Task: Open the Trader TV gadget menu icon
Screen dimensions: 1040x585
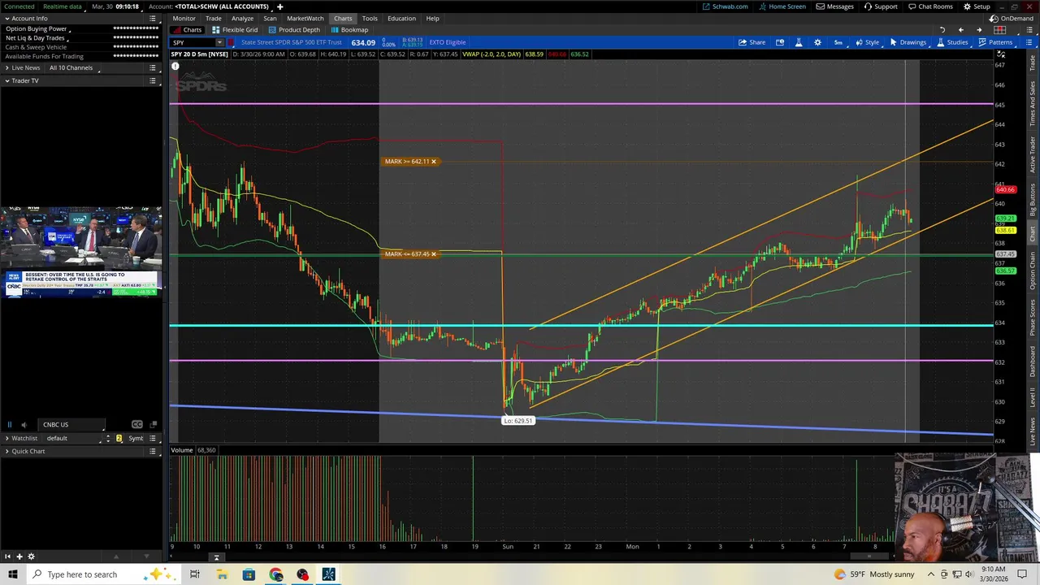Action: pos(152,80)
